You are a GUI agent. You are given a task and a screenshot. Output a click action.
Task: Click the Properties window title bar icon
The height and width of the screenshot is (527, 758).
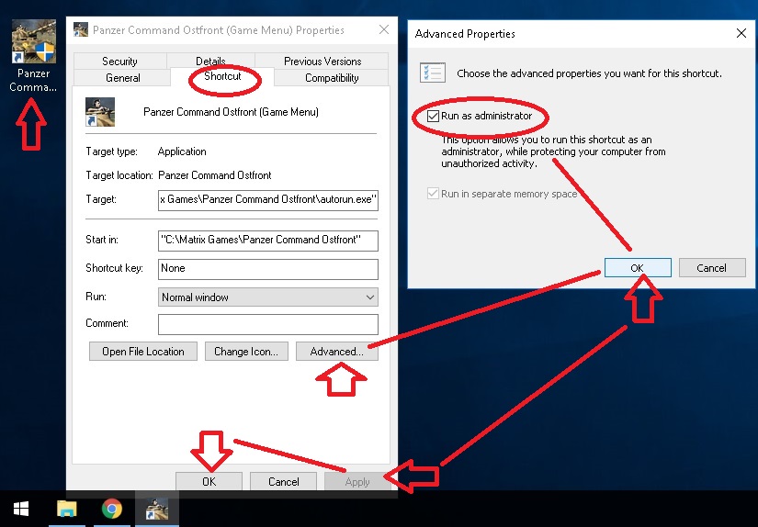pyautogui.click(x=81, y=30)
